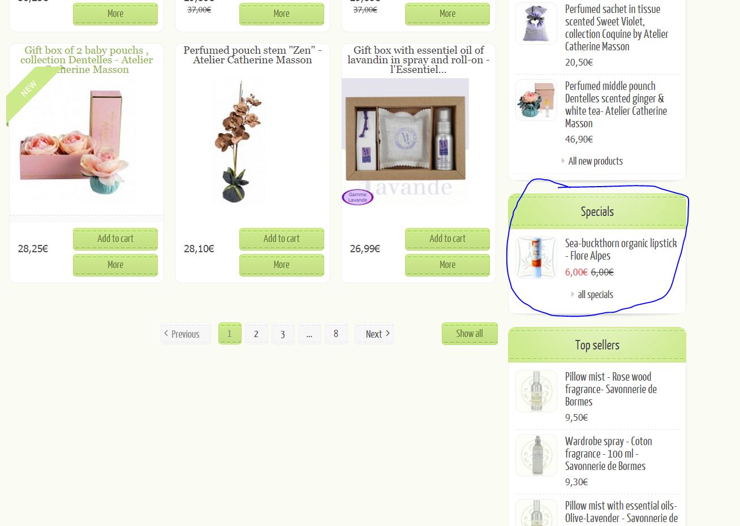
Task: Add Zen perfumed pouch stem to cart
Action: [282, 239]
